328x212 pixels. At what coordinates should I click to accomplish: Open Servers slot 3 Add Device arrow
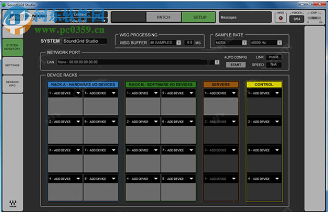234,150
